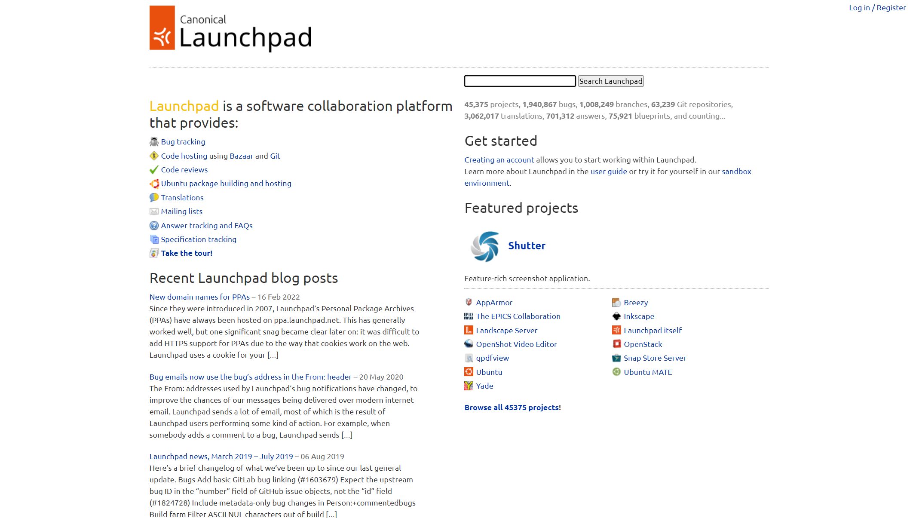Open the OpenShot Video Editor link

click(516, 344)
